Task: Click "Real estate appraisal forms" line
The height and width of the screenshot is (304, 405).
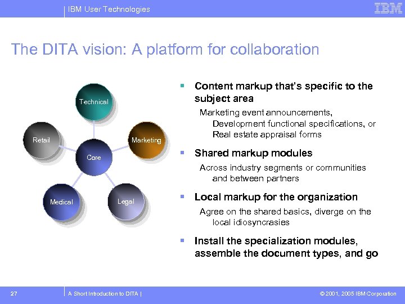Action: 267,135
